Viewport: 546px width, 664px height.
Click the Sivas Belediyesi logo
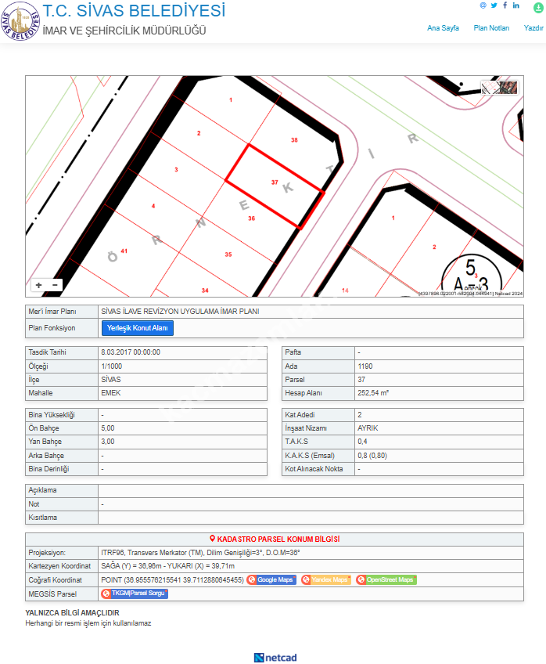pyautogui.click(x=20, y=20)
